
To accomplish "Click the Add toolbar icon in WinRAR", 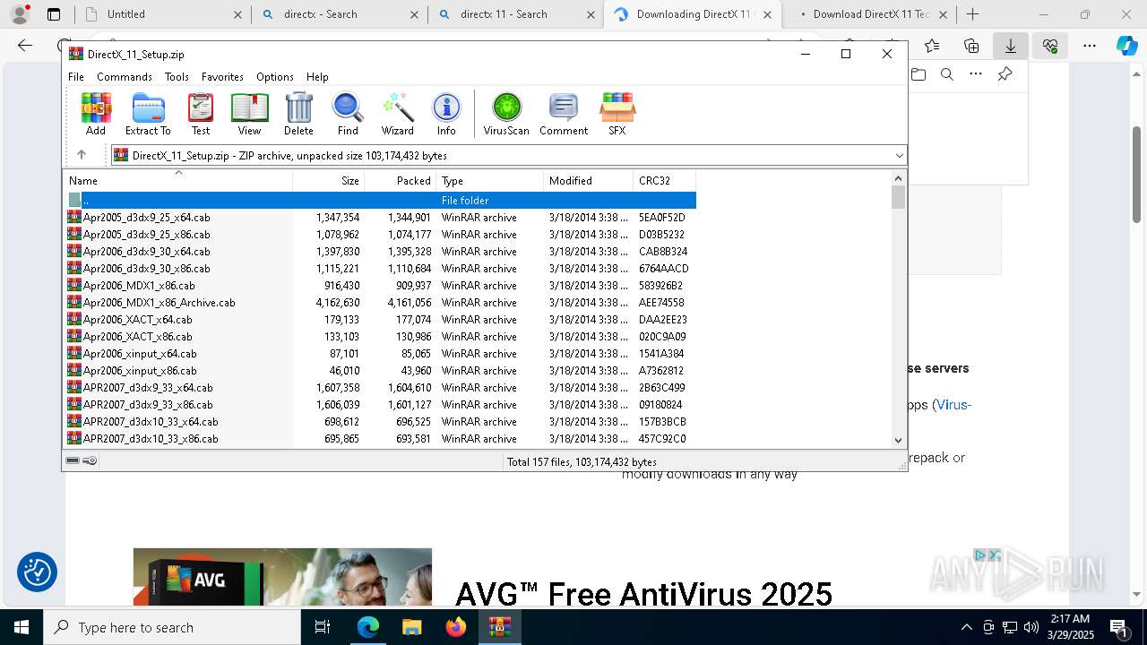I will coord(96,114).
